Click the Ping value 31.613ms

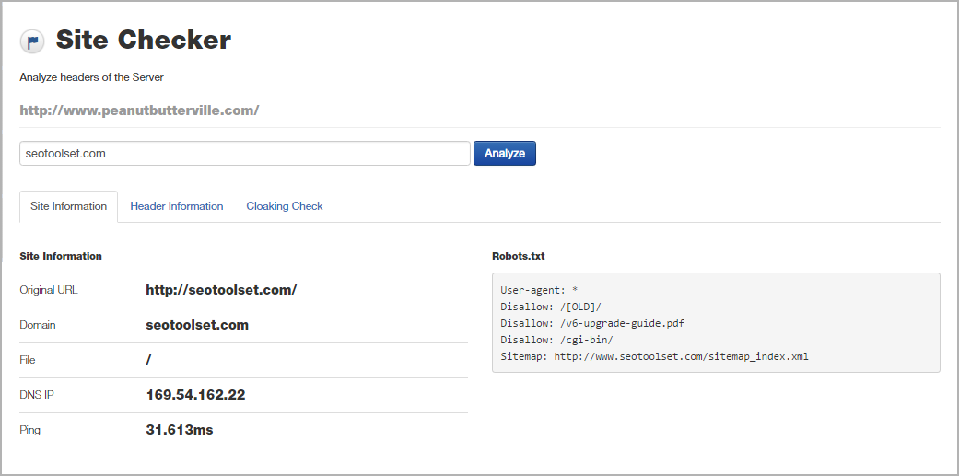tap(180, 430)
